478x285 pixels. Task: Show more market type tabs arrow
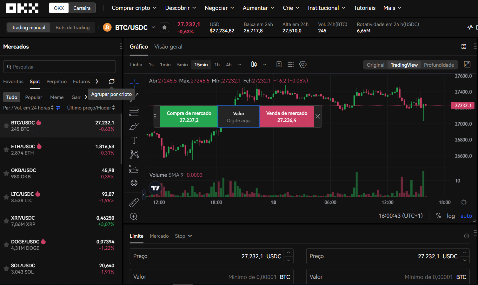coord(97,82)
